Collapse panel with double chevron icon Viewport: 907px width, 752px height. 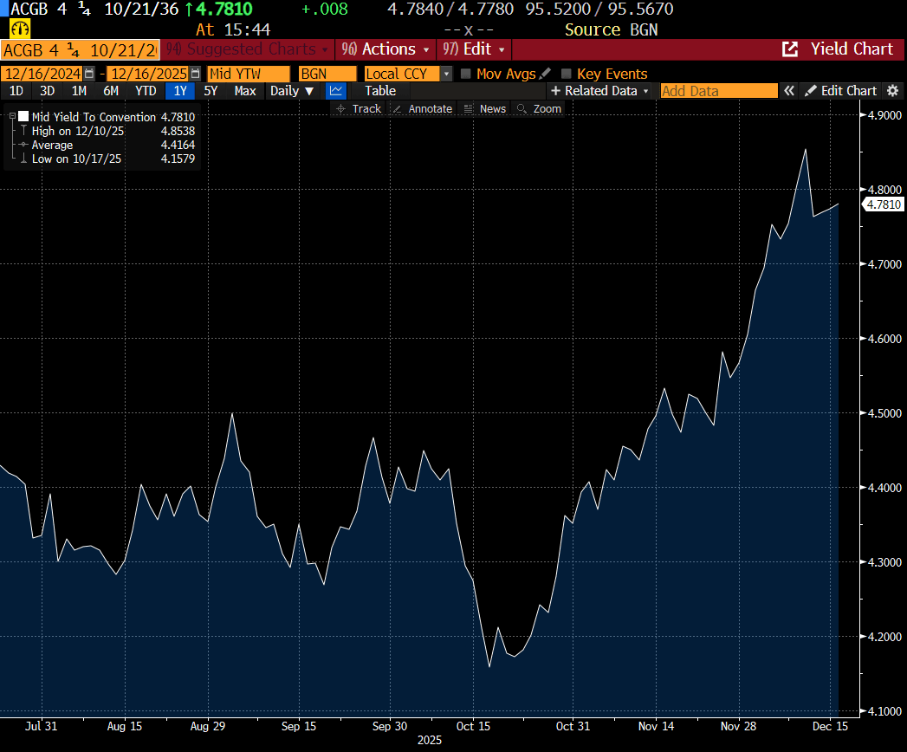tap(788, 91)
